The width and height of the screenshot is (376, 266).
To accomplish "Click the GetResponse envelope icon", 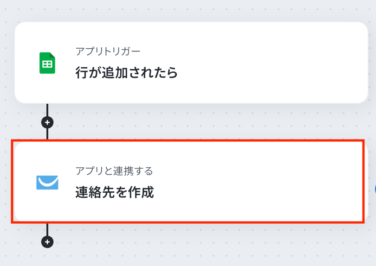I will click(47, 182).
